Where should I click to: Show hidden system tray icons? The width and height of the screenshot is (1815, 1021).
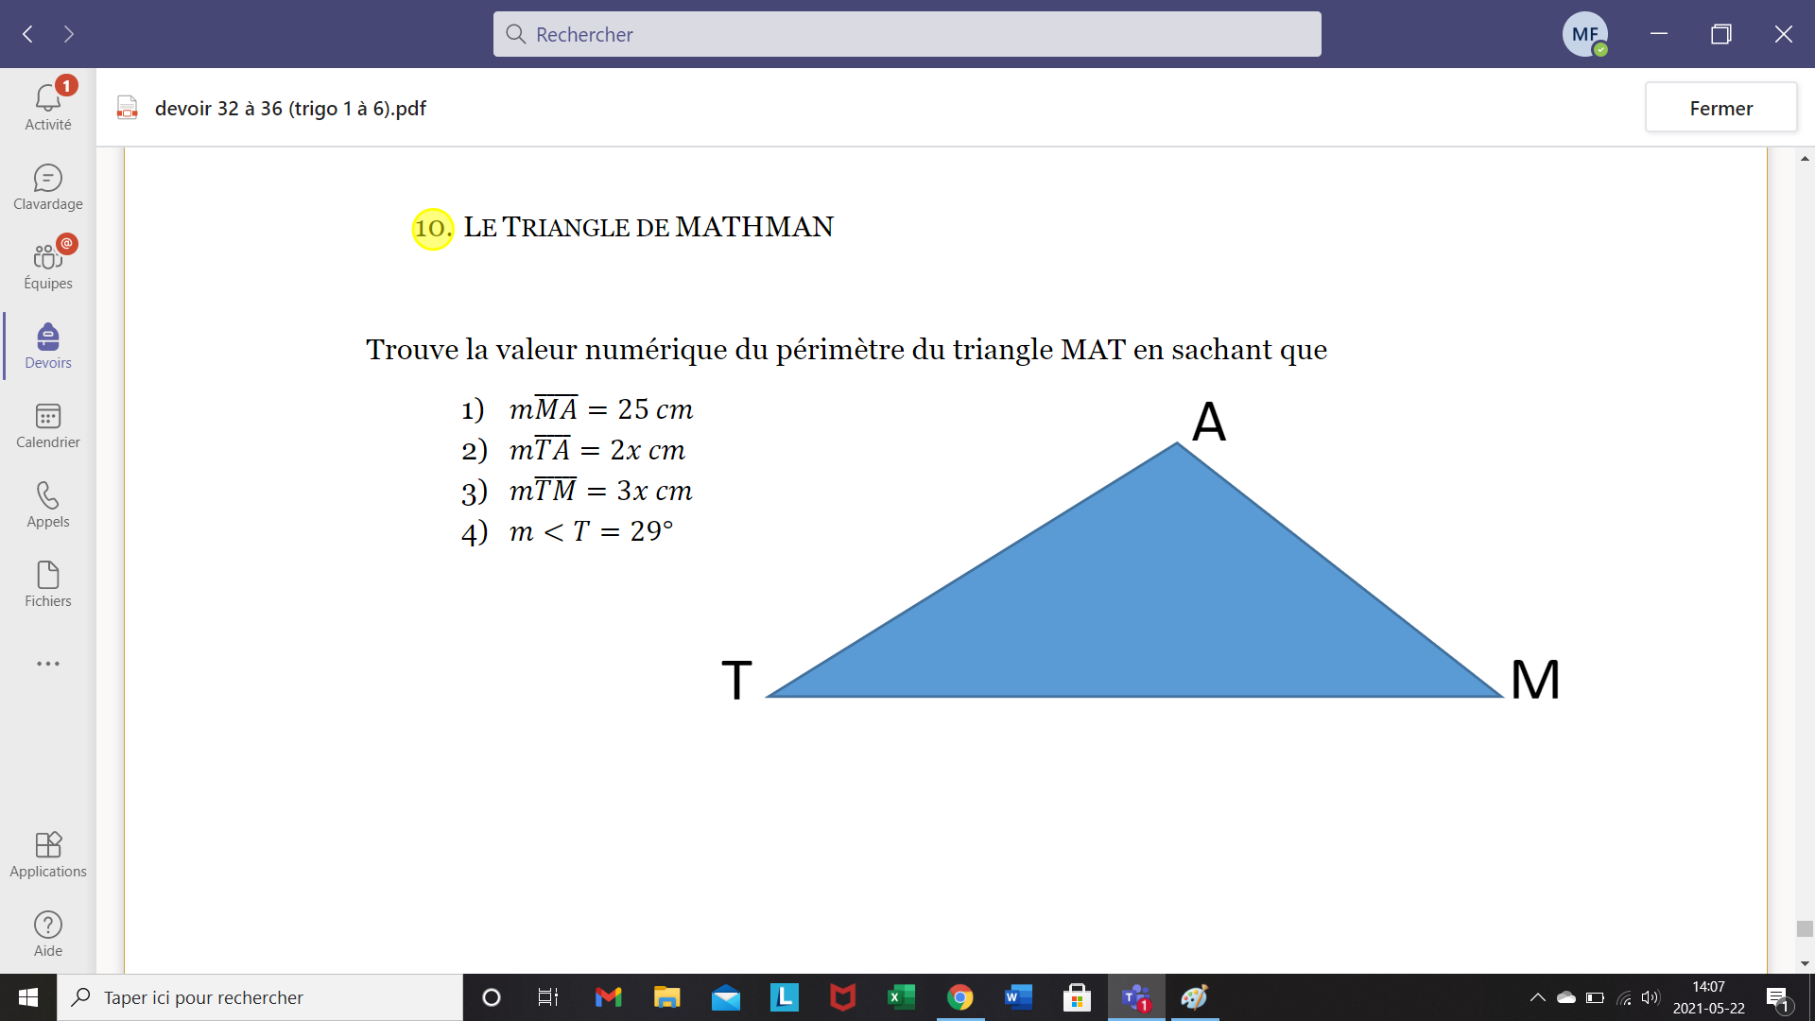point(1537,997)
